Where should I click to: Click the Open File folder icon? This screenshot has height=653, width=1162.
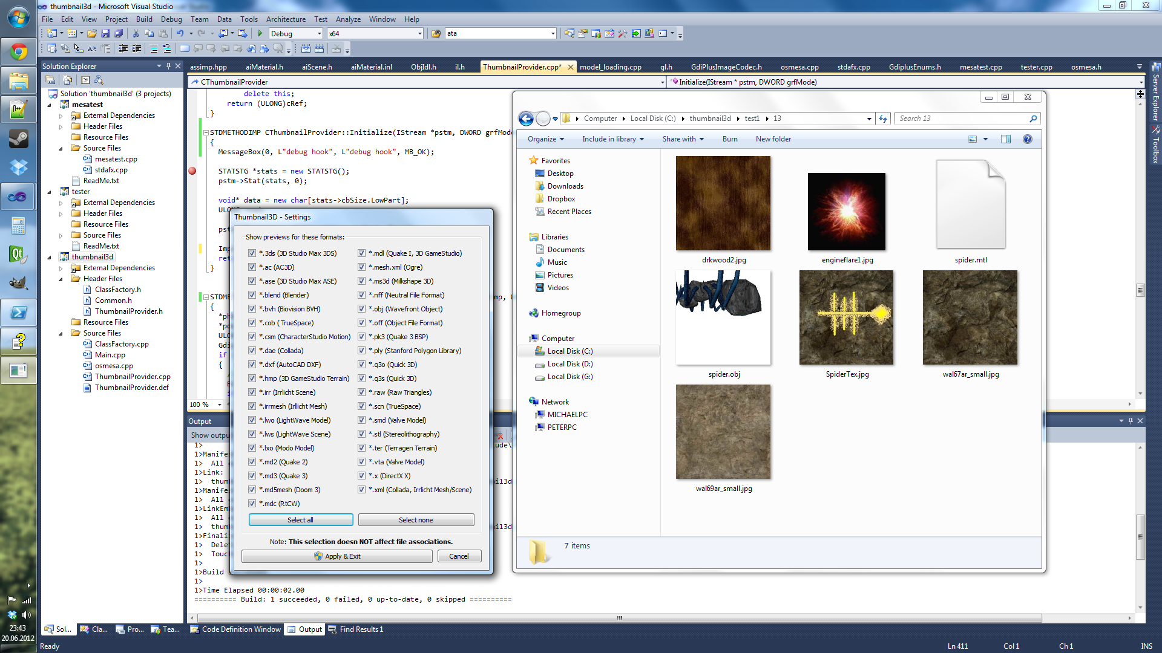tap(92, 34)
